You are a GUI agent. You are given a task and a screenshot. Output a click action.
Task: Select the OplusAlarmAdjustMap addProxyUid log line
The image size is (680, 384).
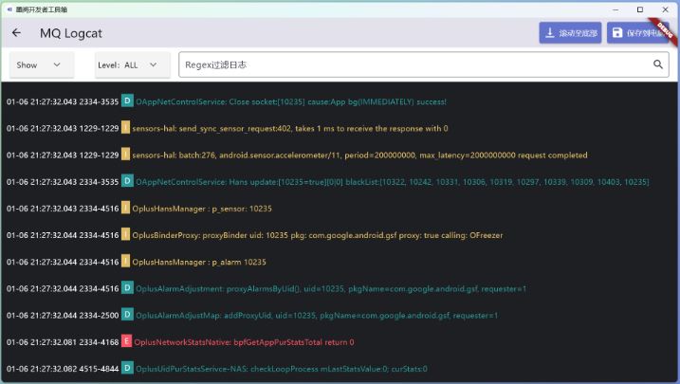317,315
